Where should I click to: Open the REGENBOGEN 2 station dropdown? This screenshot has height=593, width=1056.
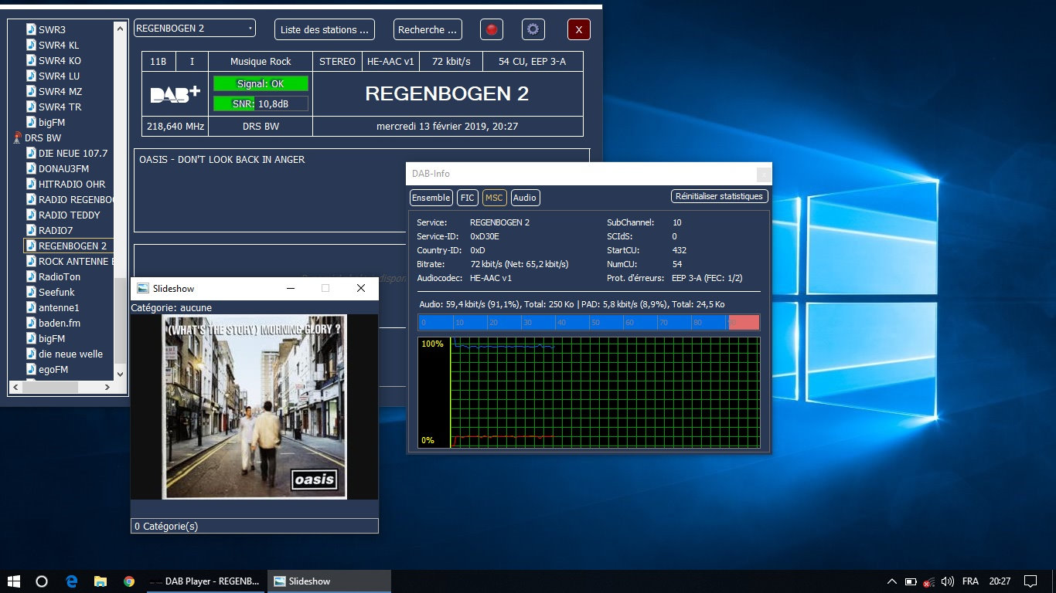194,29
